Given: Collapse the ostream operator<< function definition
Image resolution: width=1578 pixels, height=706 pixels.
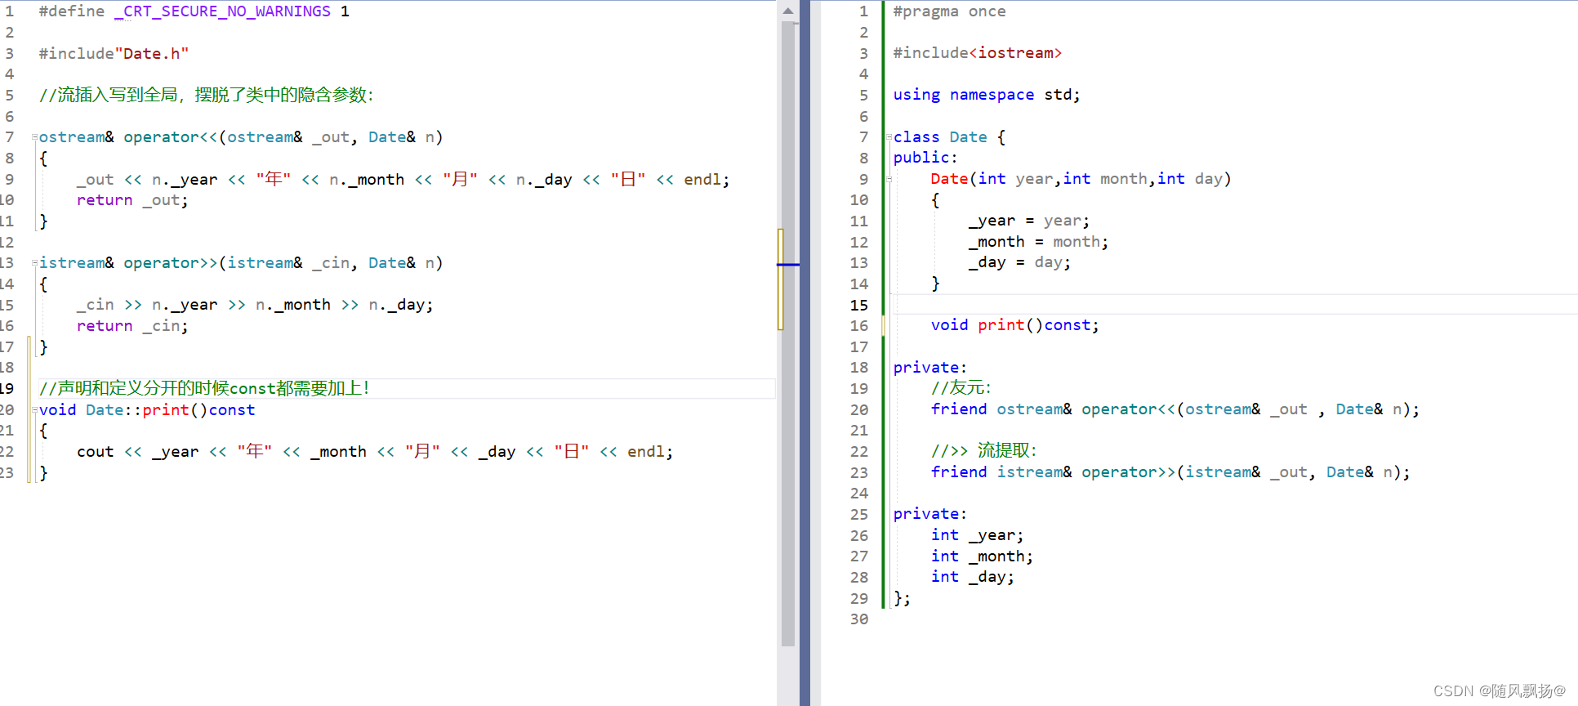Looking at the screenshot, I should pyautogui.click(x=34, y=137).
